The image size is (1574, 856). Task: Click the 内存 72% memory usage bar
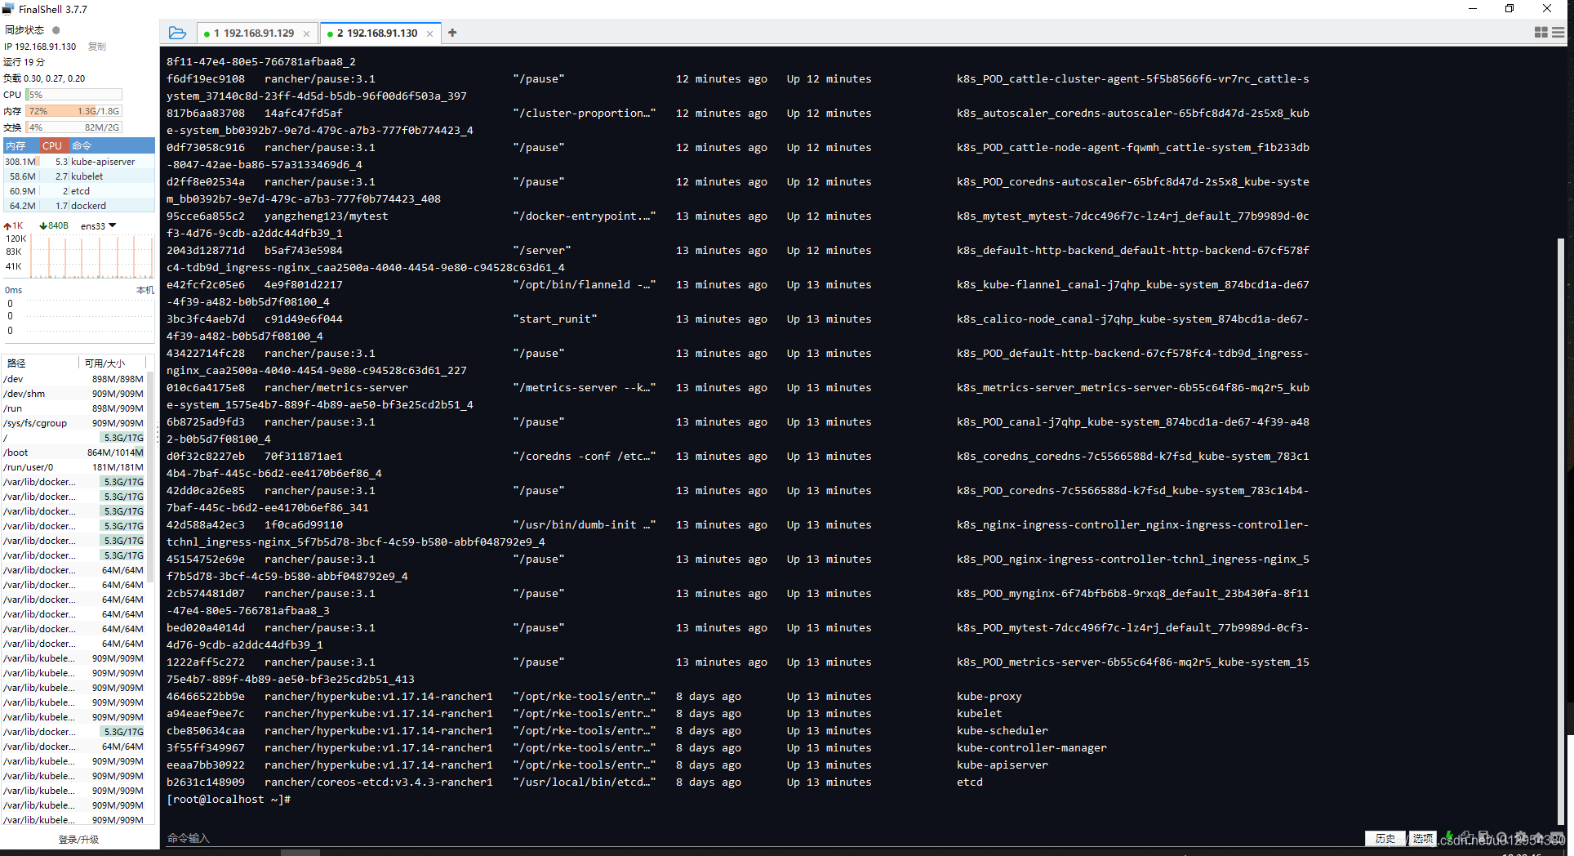[74, 111]
